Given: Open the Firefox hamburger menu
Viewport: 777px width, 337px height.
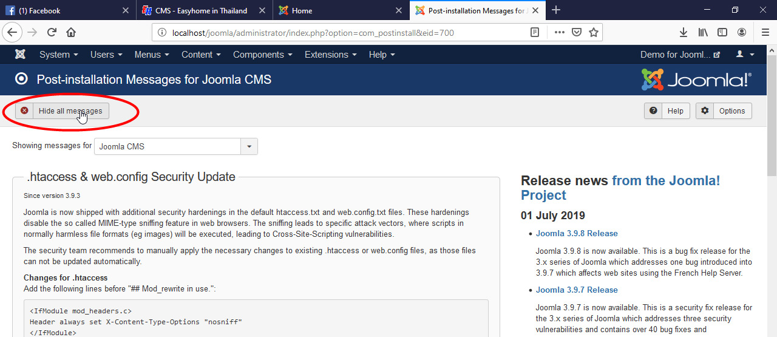Looking at the screenshot, I should (765, 32).
